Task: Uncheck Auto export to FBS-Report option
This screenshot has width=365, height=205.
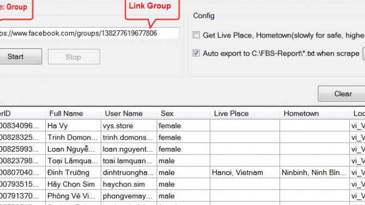Action: (x=196, y=53)
